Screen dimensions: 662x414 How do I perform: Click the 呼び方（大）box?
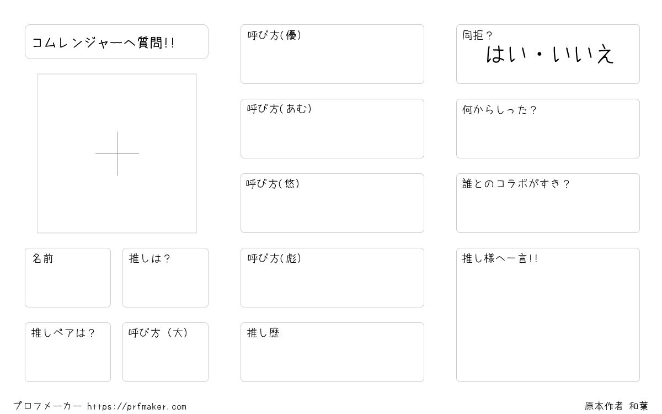165,352
